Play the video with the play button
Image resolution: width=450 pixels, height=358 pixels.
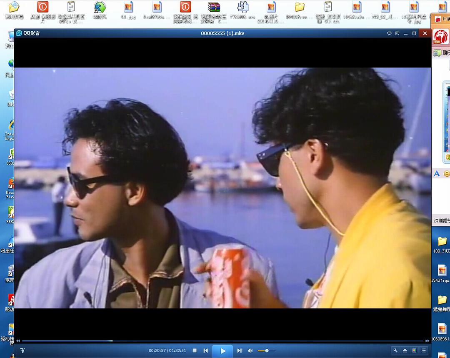[x=222, y=351]
